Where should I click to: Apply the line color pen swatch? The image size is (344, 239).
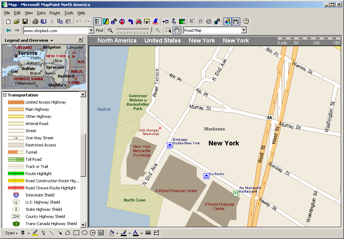124,233
